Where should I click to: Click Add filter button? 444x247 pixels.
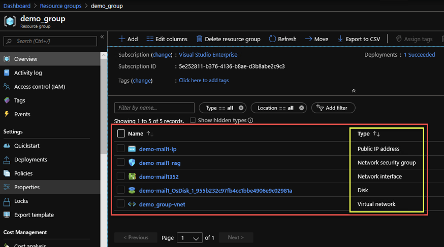click(333, 108)
